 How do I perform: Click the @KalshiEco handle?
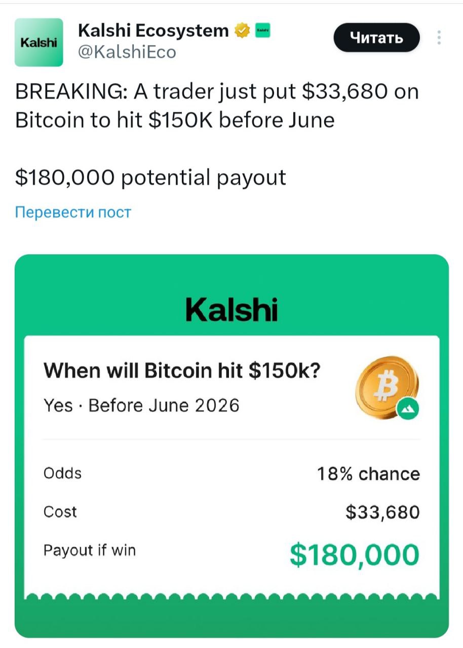(x=127, y=52)
